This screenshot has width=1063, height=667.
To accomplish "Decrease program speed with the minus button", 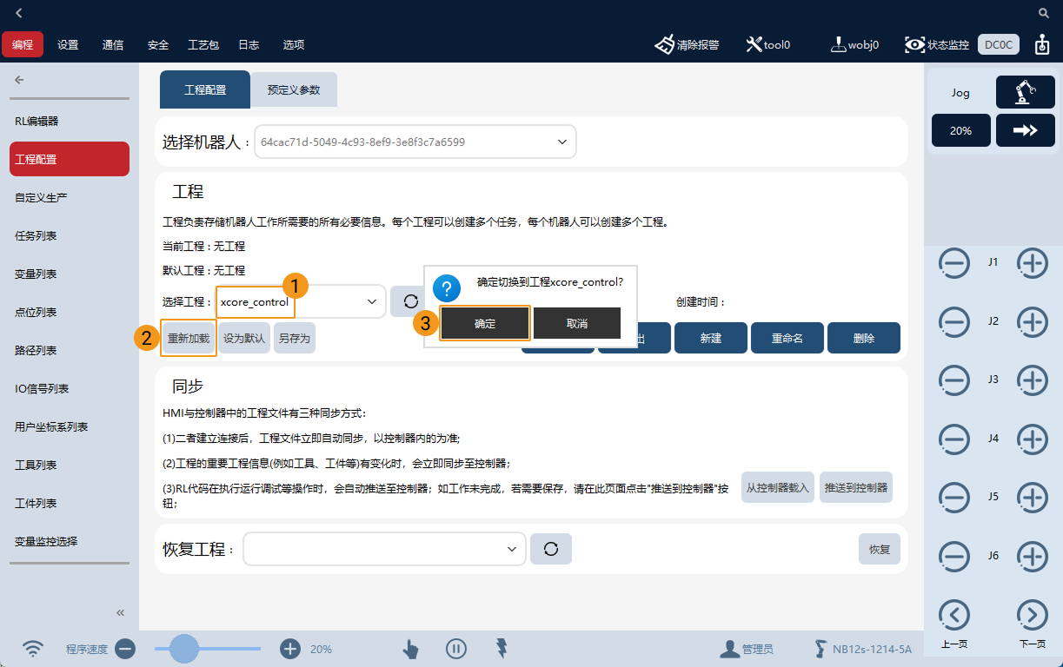I will [125, 649].
